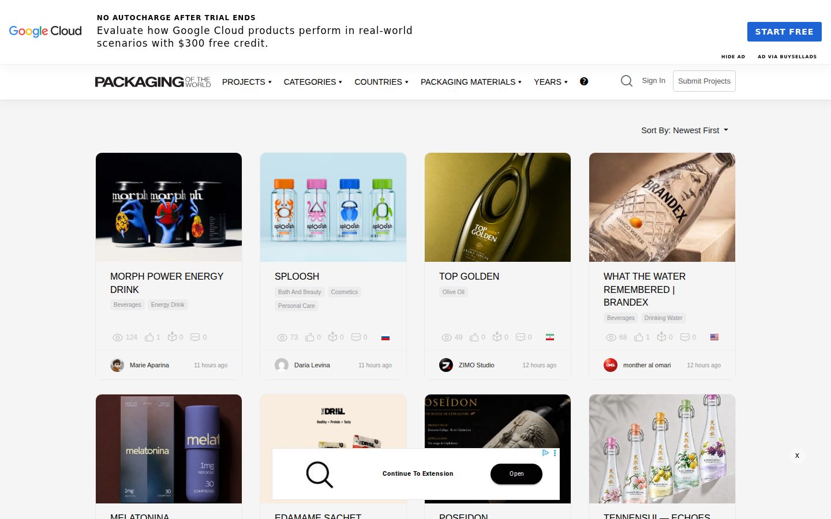Expand the Countries dropdown menu
831x519 pixels.
[381, 82]
